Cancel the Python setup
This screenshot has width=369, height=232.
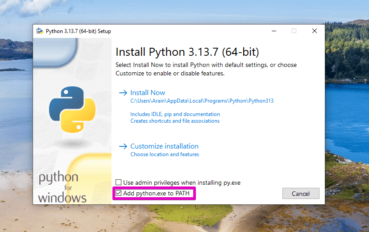pos(301,194)
